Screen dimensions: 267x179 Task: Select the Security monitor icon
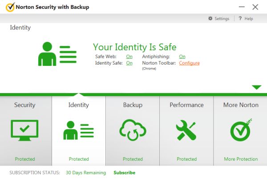[x=24, y=130]
